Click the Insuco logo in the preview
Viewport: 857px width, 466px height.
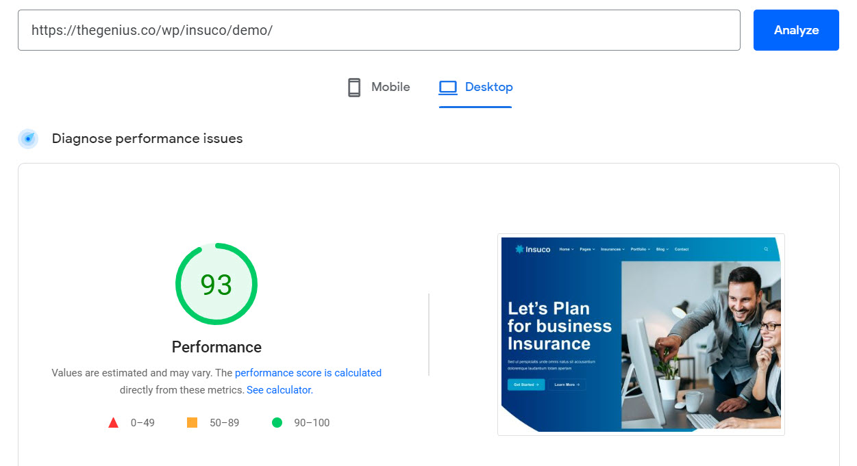(532, 250)
